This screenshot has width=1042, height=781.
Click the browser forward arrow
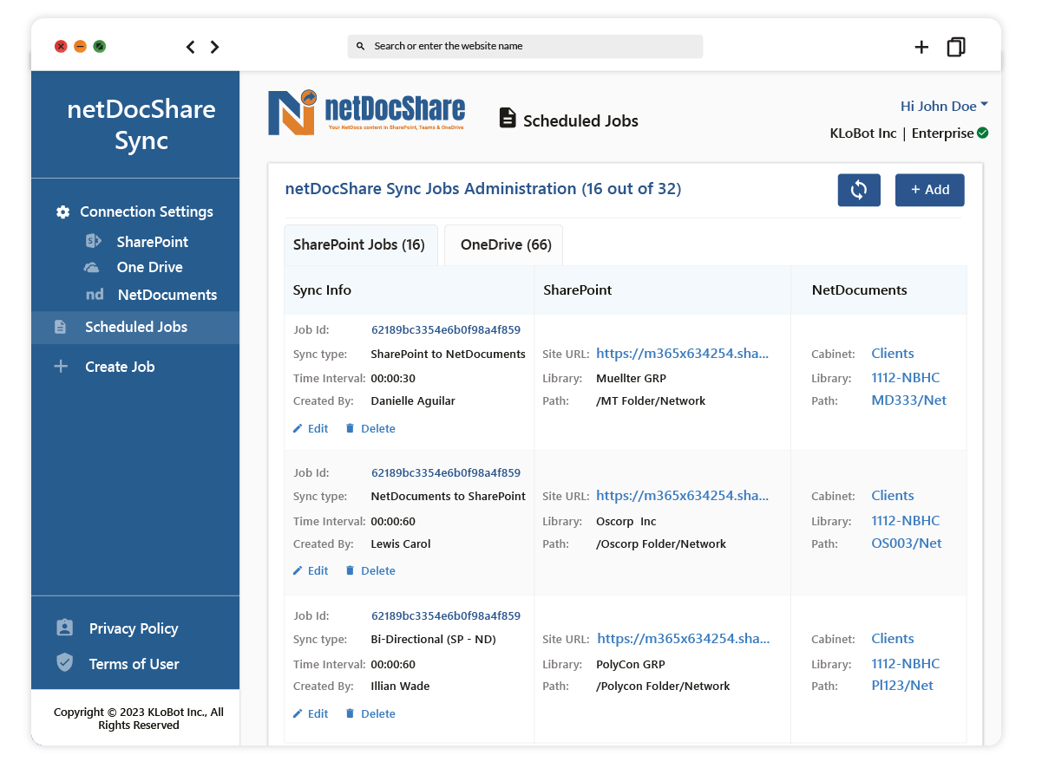[x=214, y=47]
